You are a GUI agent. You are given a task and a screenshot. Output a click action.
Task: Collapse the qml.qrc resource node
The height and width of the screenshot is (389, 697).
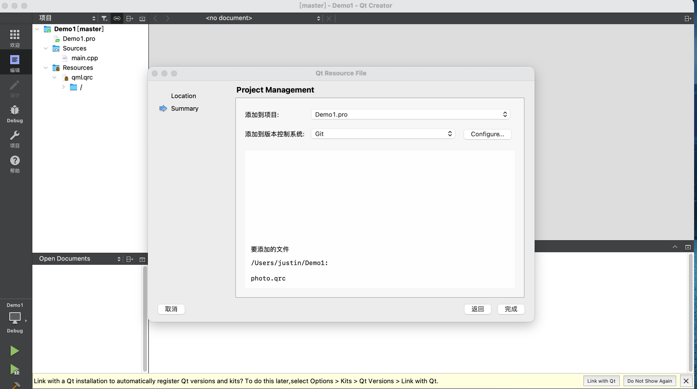tap(55, 77)
